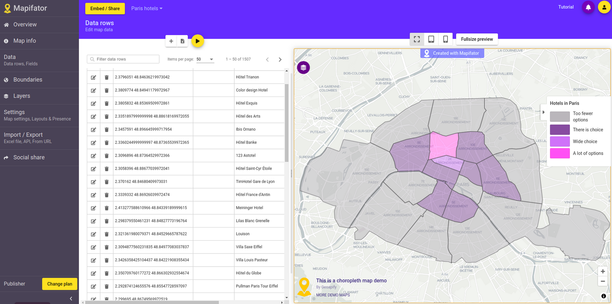Click the export data file icon
The image size is (612, 304).
182,41
